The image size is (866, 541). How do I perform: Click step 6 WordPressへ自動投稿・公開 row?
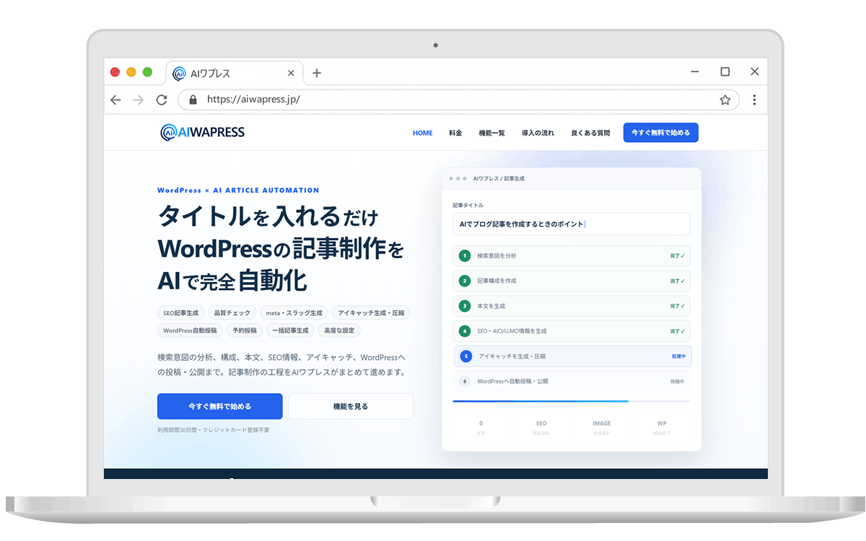click(572, 381)
